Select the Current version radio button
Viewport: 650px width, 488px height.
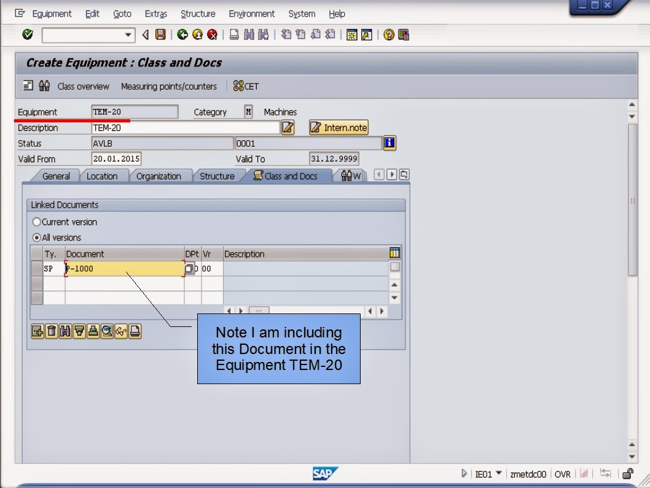(x=37, y=222)
